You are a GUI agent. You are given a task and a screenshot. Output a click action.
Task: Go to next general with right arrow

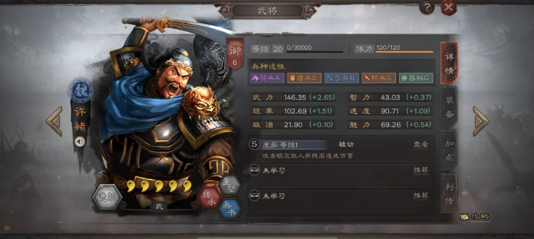point(480,121)
